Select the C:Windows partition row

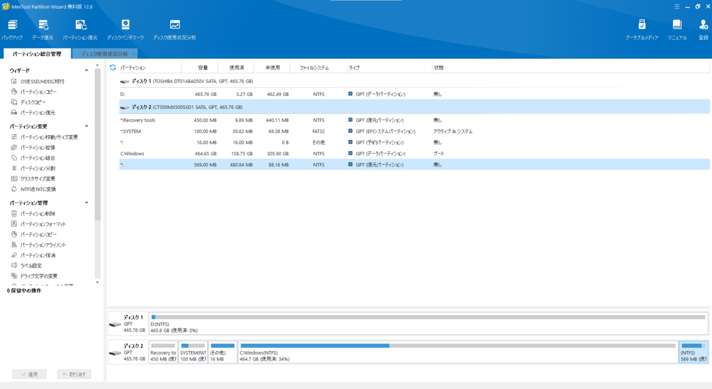coord(414,154)
